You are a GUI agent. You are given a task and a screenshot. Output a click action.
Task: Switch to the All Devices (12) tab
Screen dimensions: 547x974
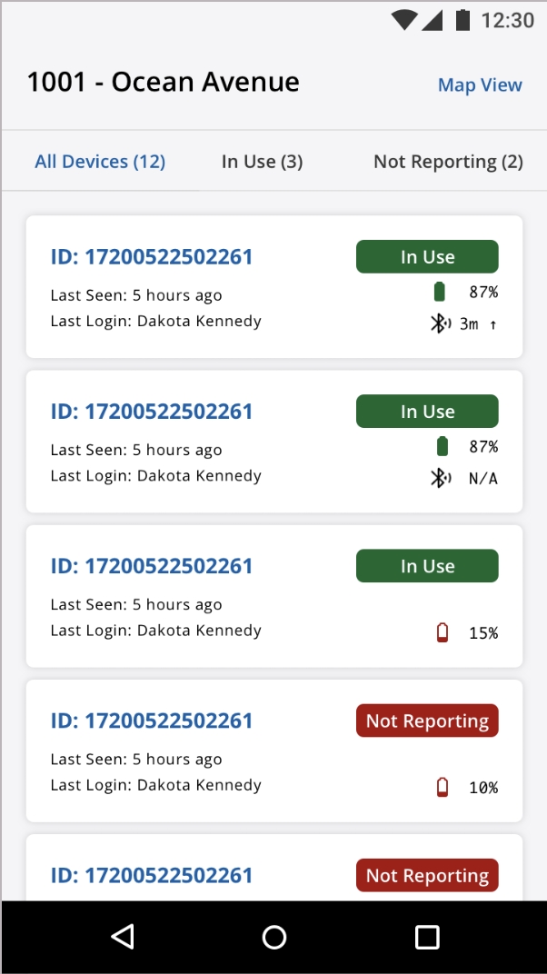pyautogui.click(x=100, y=162)
